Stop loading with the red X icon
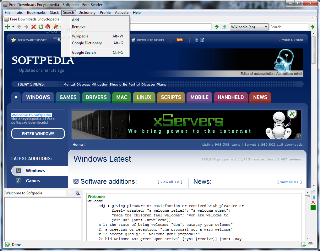The height and width of the screenshot is (251, 320). coord(34,27)
